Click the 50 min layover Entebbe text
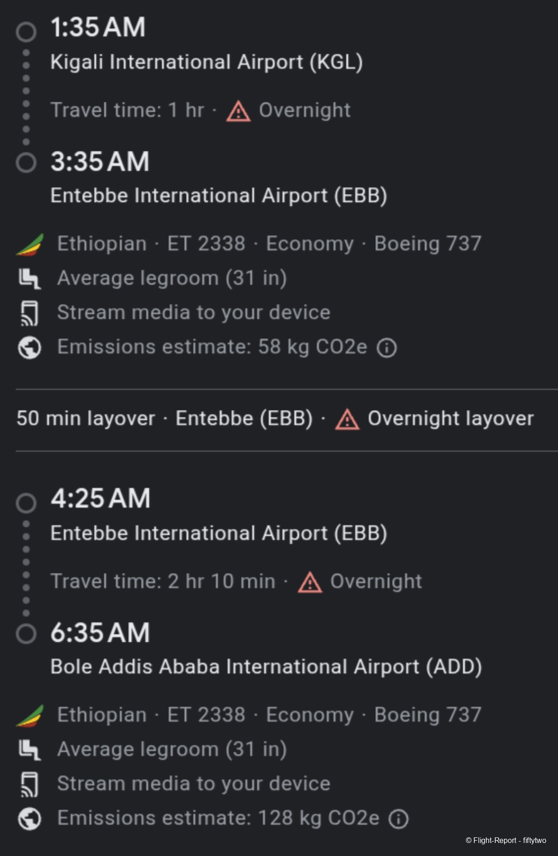 pos(165,418)
